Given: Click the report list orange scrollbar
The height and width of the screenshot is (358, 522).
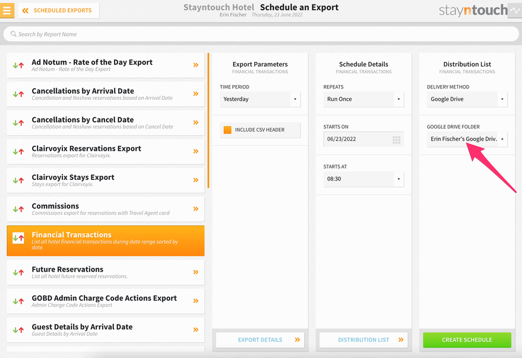Looking at the screenshot, I should click(208, 120).
